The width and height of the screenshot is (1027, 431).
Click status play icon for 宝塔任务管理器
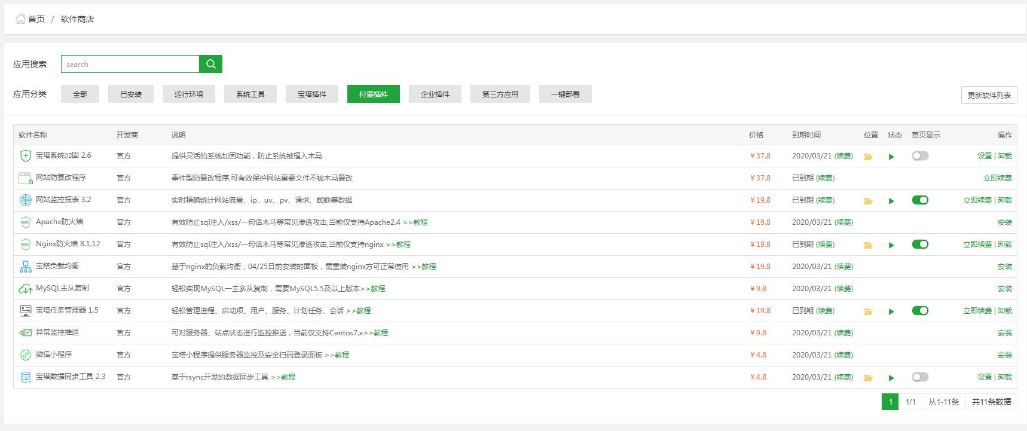pyautogui.click(x=891, y=311)
